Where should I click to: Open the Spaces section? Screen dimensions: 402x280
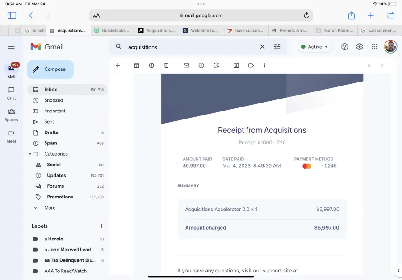(x=11, y=115)
